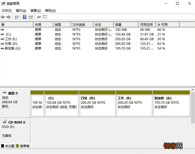Screen dimensions: 195x154
Task: Click the drive icon next to 日常 (D:)
Action: pos(2,44)
